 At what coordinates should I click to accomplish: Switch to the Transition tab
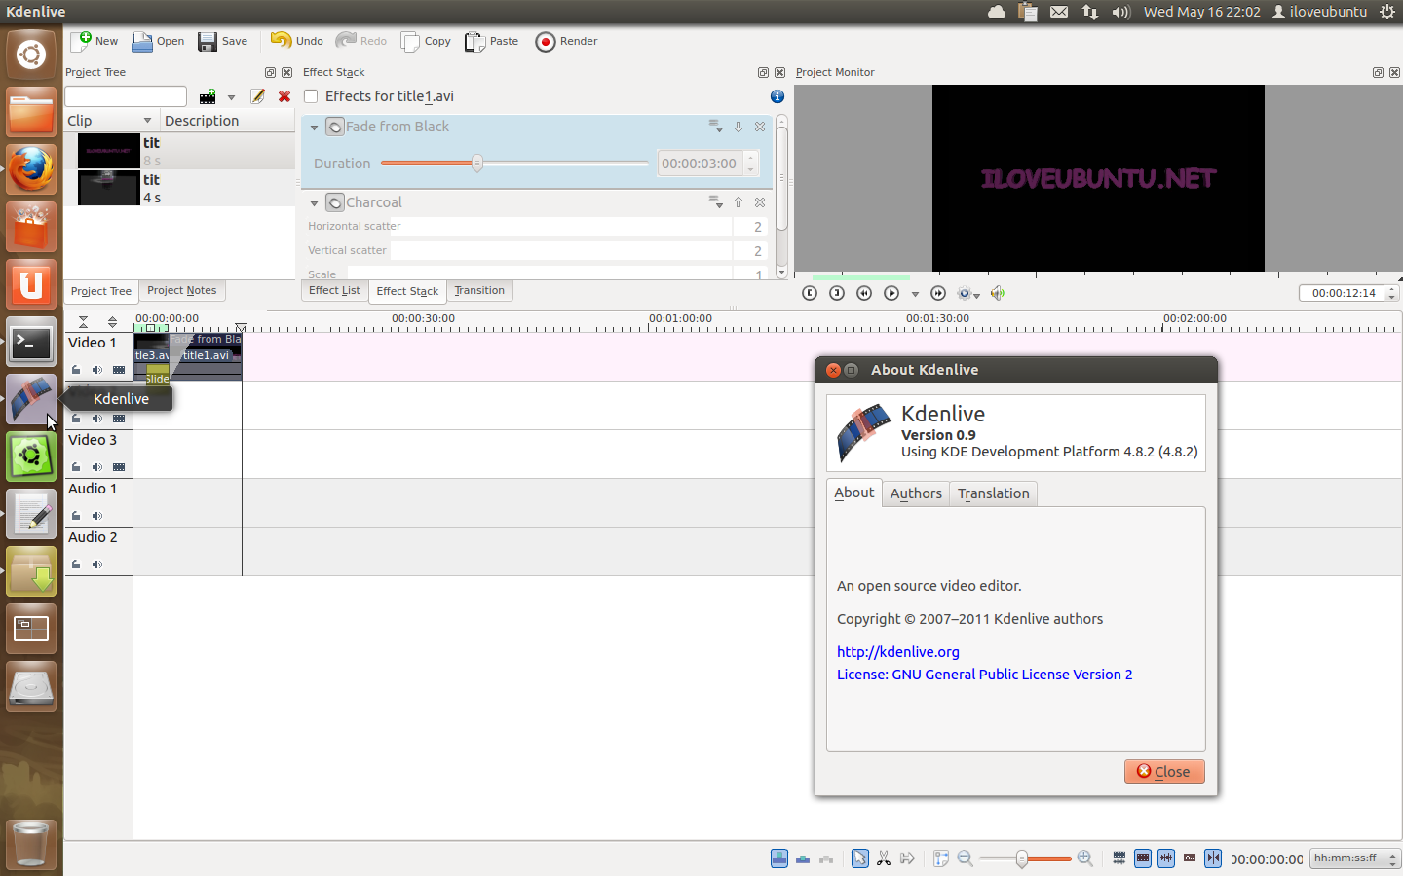(479, 290)
